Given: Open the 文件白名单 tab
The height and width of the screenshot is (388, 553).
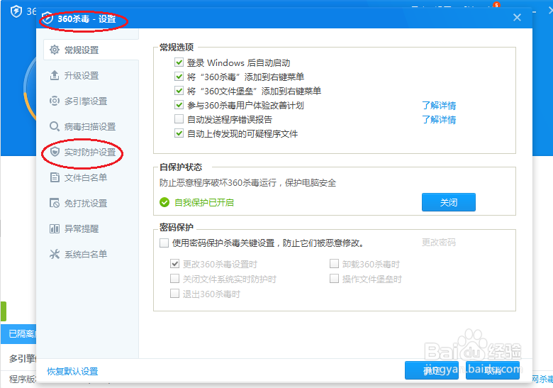Looking at the screenshot, I should (x=91, y=177).
